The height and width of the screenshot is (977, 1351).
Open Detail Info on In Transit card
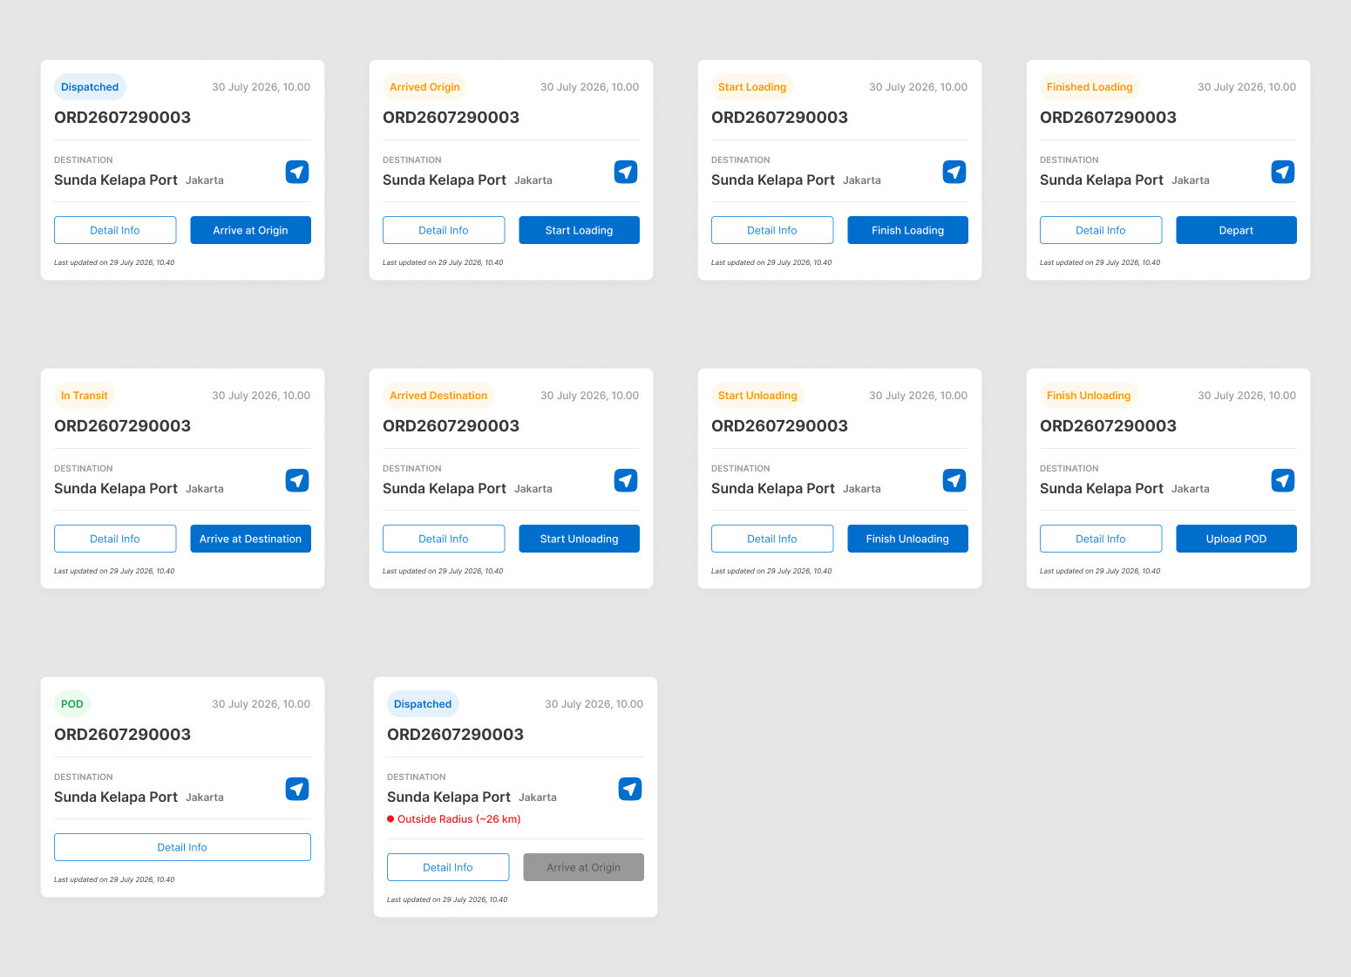point(115,539)
